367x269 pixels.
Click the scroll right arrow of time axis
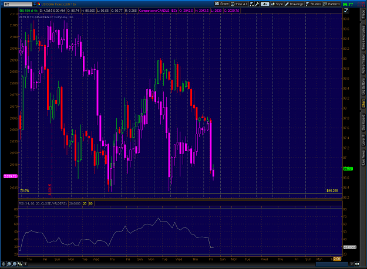click(352, 264)
